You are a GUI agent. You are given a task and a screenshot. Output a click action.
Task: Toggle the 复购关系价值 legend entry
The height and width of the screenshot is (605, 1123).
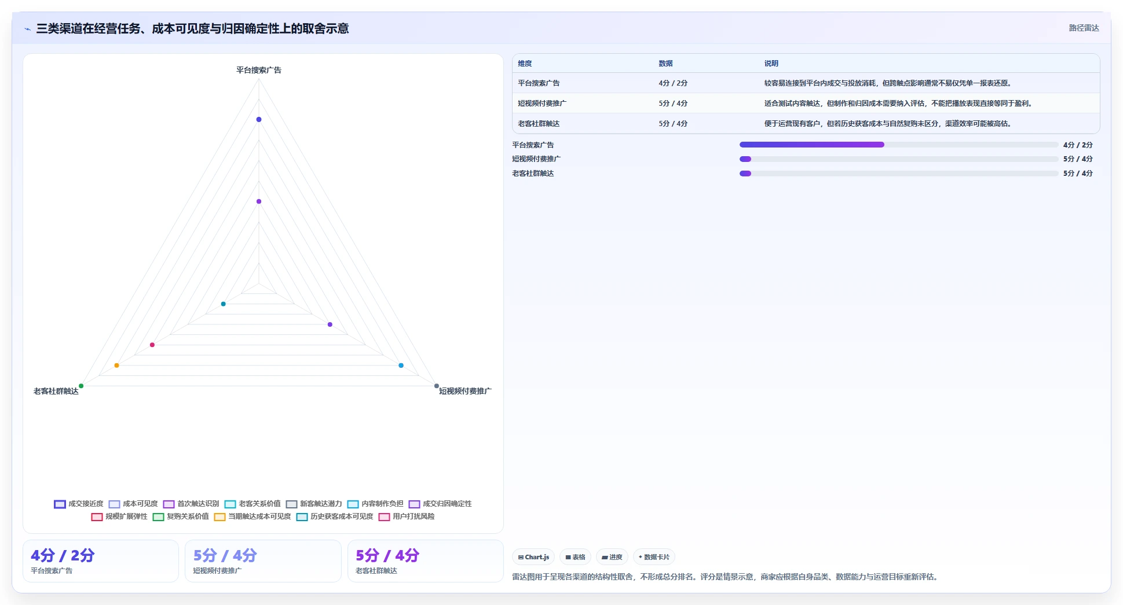click(x=181, y=517)
